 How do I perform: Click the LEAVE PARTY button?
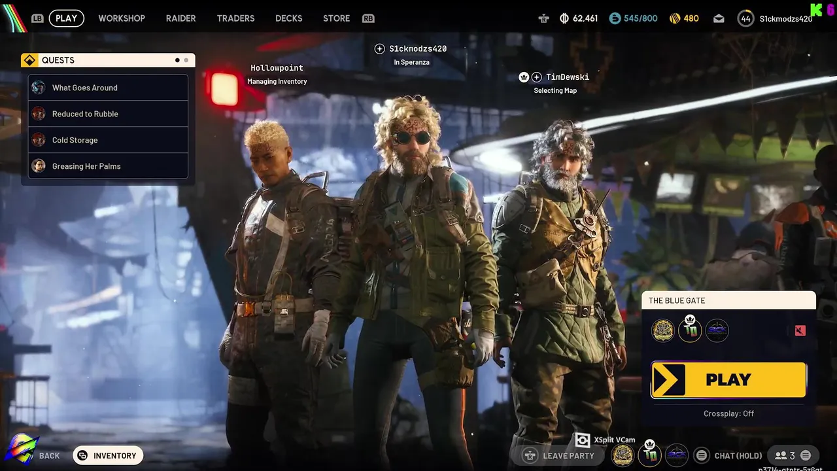click(x=559, y=455)
